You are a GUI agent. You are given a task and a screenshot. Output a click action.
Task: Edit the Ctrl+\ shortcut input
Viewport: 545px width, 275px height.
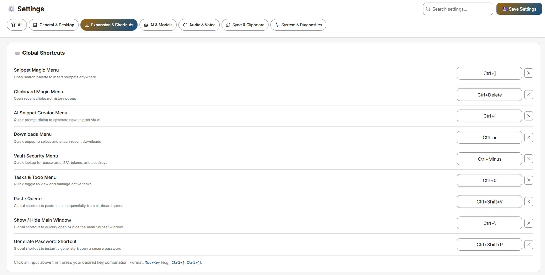coord(489,223)
